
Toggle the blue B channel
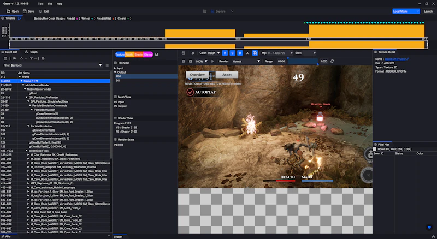(240, 53)
